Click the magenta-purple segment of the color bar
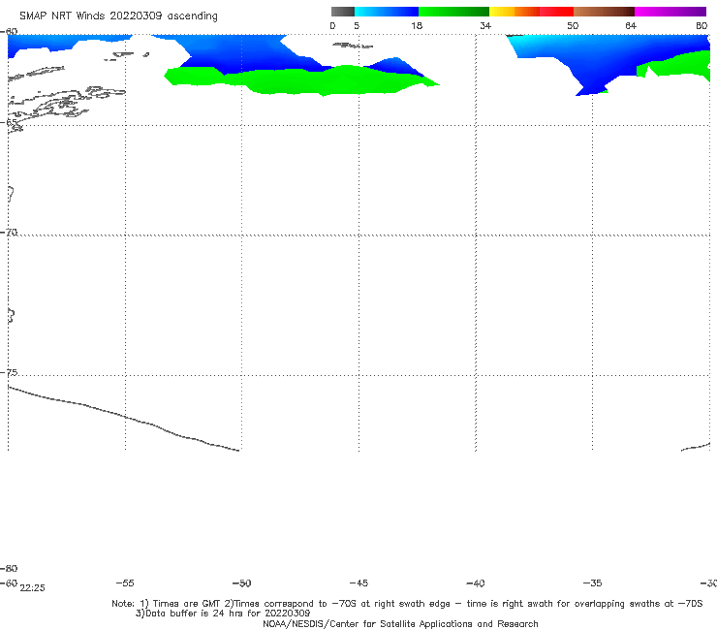The image size is (717, 630). pyautogui.click(x=670, y=12)
